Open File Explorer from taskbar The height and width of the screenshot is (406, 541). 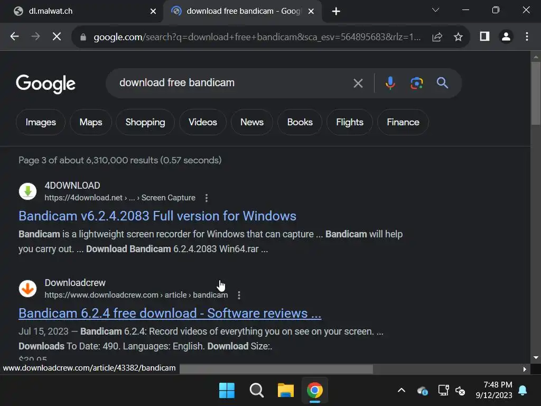(286, 391)
